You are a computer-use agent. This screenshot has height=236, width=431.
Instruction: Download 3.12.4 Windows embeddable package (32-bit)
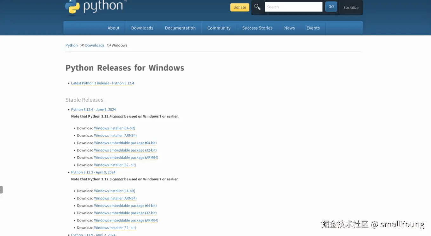tap(125, 150)
